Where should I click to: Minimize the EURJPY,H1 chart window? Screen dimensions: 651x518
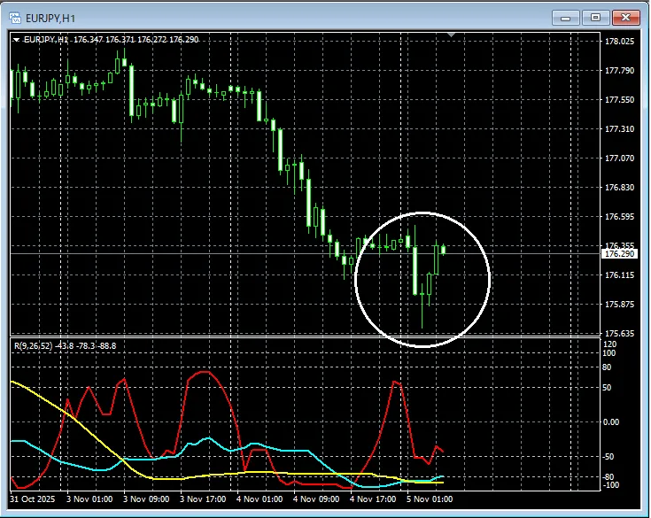point(565,18)
